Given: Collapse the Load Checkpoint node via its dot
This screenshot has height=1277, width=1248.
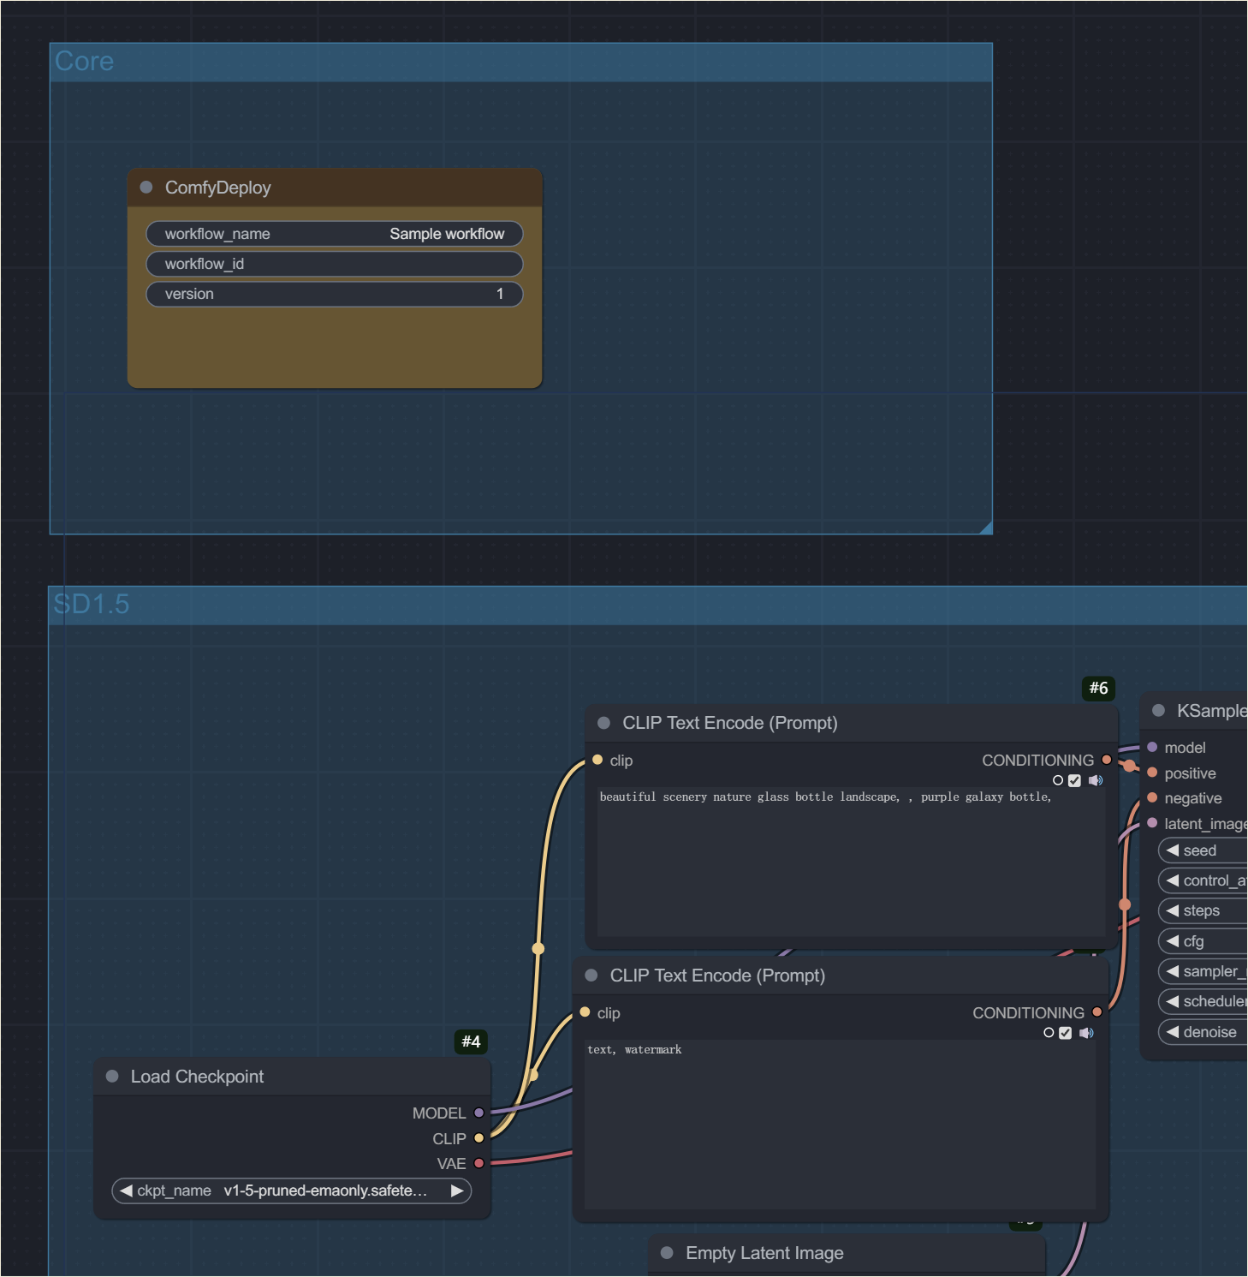Looking at the screenshot, I should (x=112, y=1076).
